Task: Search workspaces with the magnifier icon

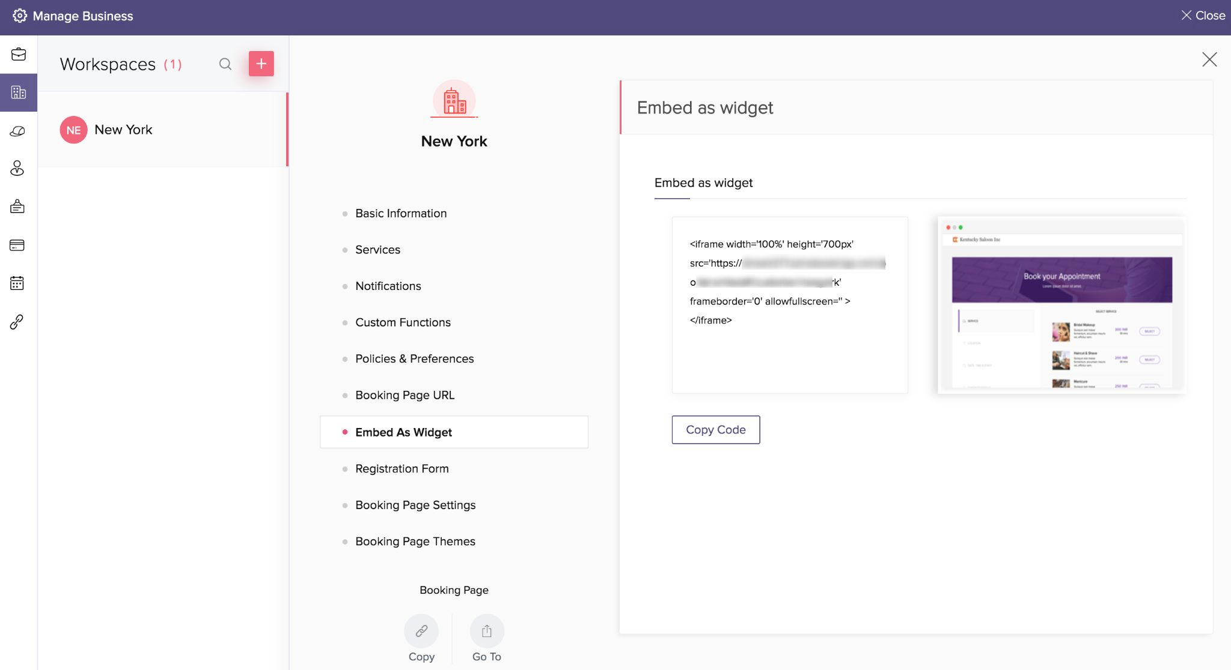Action: point(225,64)
